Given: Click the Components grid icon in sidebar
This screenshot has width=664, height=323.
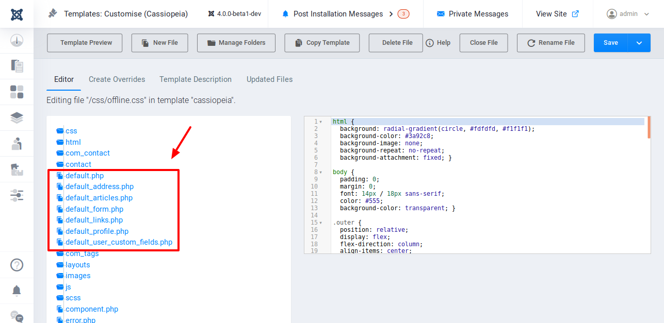Looking at the screenshot, I should pyautogui.click(x=16, y=92).
